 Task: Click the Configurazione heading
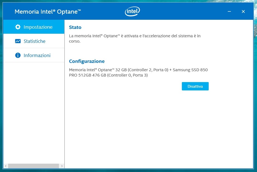tap(87, 61)
